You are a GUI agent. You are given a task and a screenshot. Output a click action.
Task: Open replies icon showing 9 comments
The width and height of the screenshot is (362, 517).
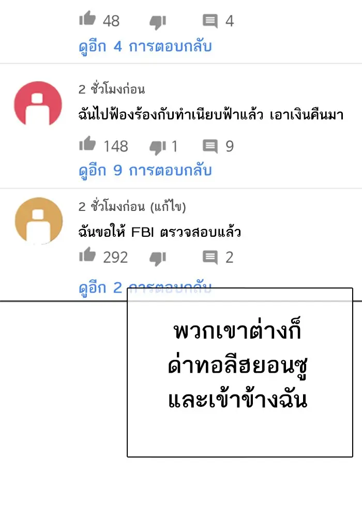tap(210, 147)
